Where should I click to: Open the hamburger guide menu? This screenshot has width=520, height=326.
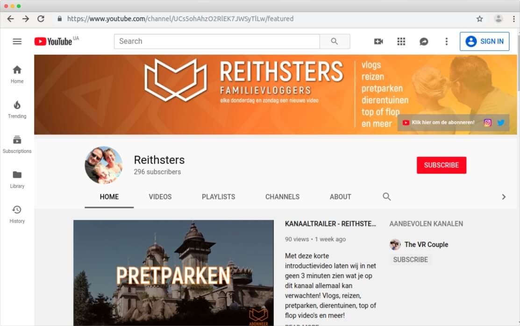(17, 42)
